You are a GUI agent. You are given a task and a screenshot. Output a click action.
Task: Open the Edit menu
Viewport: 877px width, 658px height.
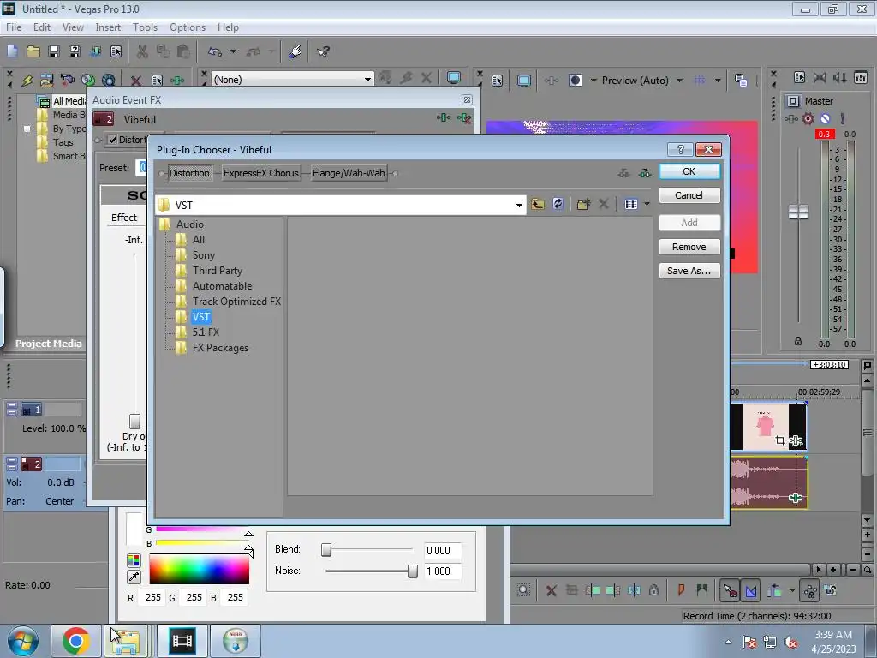tap(42, 27)
